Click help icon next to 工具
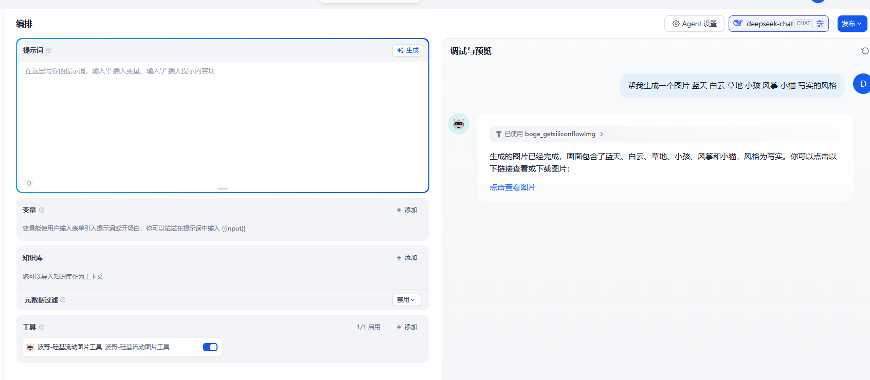Viewport: 870px width, 380px height. [42, 327]
